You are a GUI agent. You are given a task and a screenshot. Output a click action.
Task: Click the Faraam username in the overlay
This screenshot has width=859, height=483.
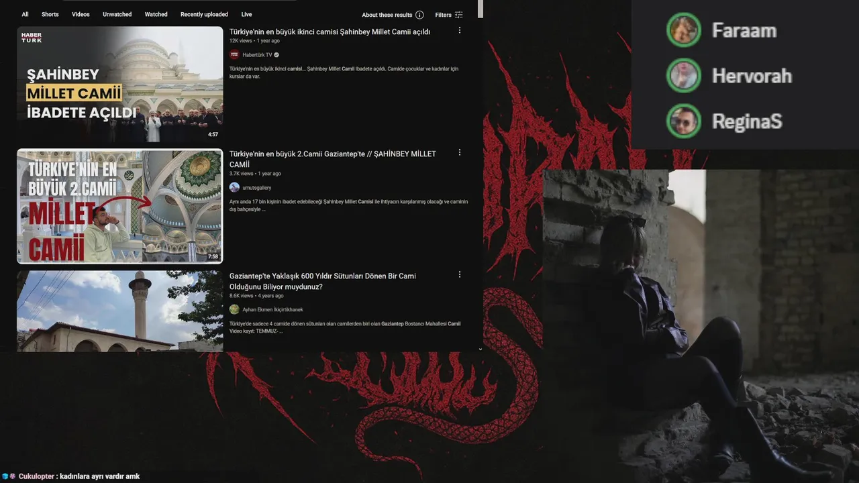point(744,30)
